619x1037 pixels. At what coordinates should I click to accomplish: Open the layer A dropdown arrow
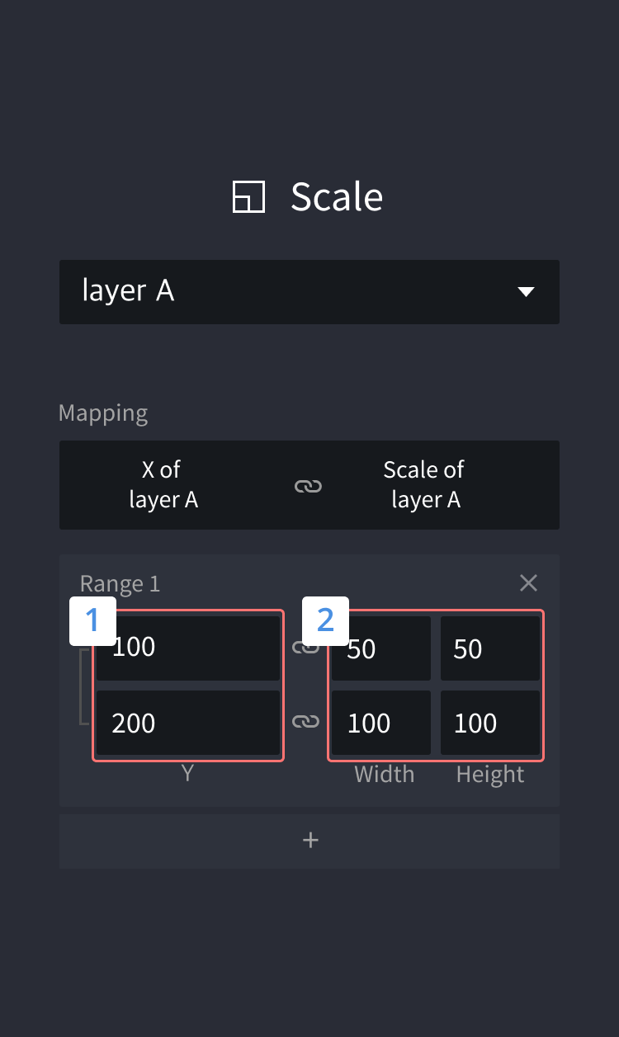coord(526,291)
